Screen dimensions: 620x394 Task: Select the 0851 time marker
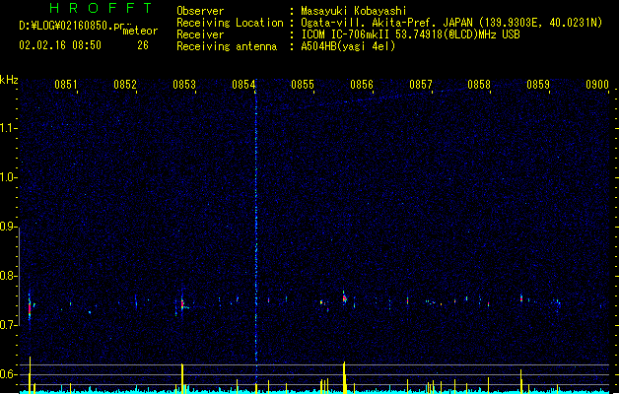[x=66, y=84]
